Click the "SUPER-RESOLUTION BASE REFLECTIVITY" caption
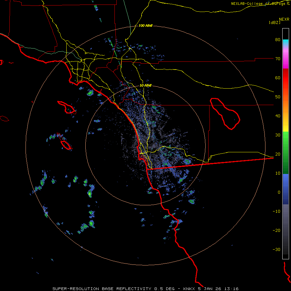The width and height of the screenshot is (291, 291). click(x=102, y=289)
